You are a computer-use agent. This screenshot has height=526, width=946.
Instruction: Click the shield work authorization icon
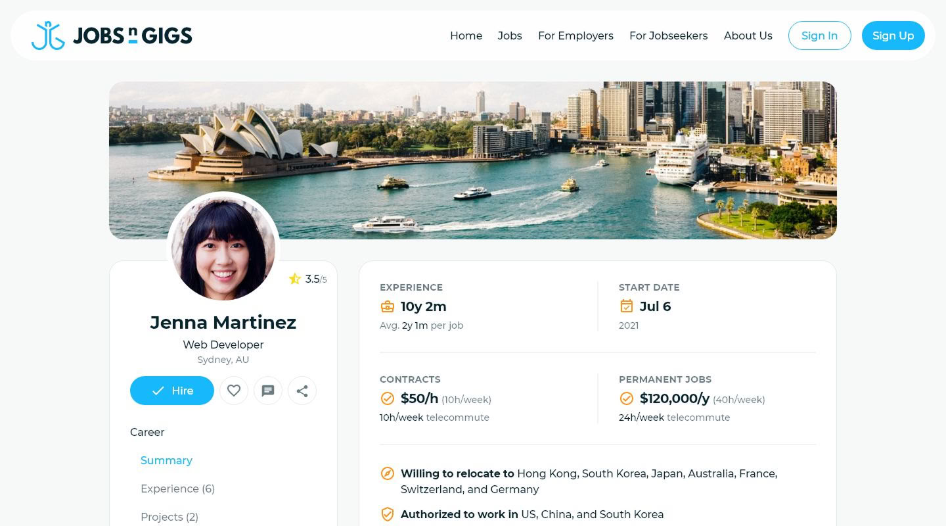(x=388, y=514)
